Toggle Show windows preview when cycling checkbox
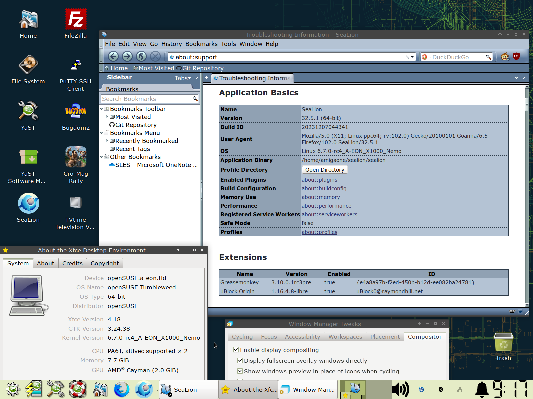 click(240, 371)
